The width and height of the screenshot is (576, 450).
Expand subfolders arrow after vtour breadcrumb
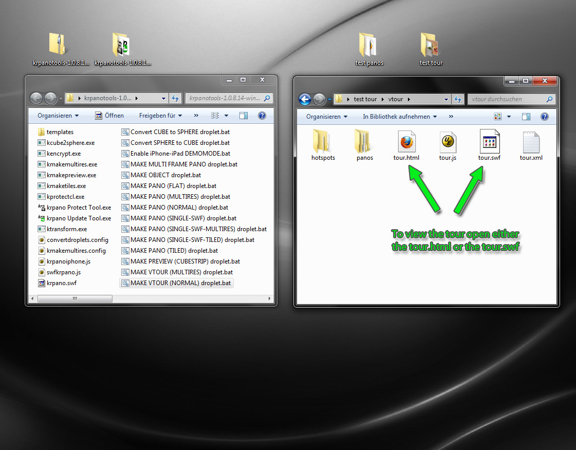coord(408,99)
